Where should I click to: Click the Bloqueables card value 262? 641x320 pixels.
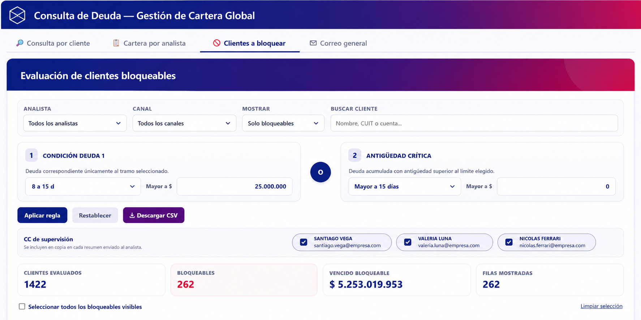click(x=186, y=285)
